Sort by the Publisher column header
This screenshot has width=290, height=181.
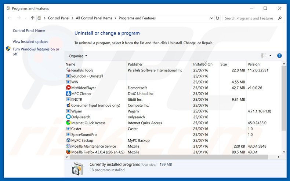pos(135,64)
